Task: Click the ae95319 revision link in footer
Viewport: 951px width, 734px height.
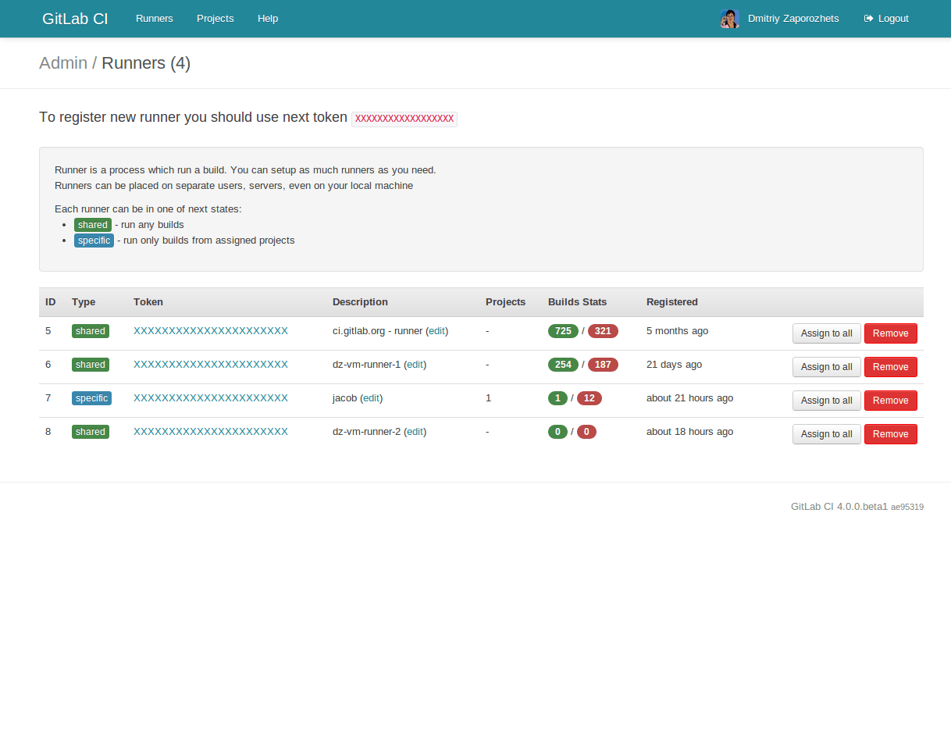Action: pyautogui.click(x=907, y=507)
